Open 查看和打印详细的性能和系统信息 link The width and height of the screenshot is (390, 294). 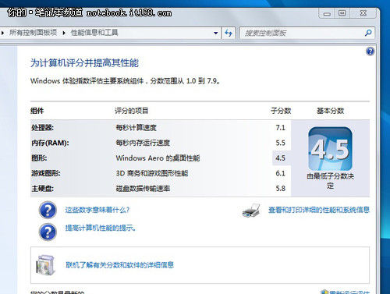[x=319, y=210]
